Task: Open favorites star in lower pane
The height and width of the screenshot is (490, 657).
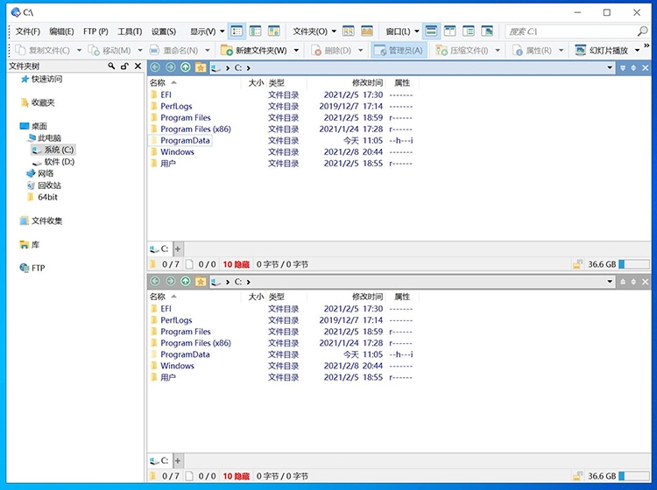Action: [x=201, y=282]
